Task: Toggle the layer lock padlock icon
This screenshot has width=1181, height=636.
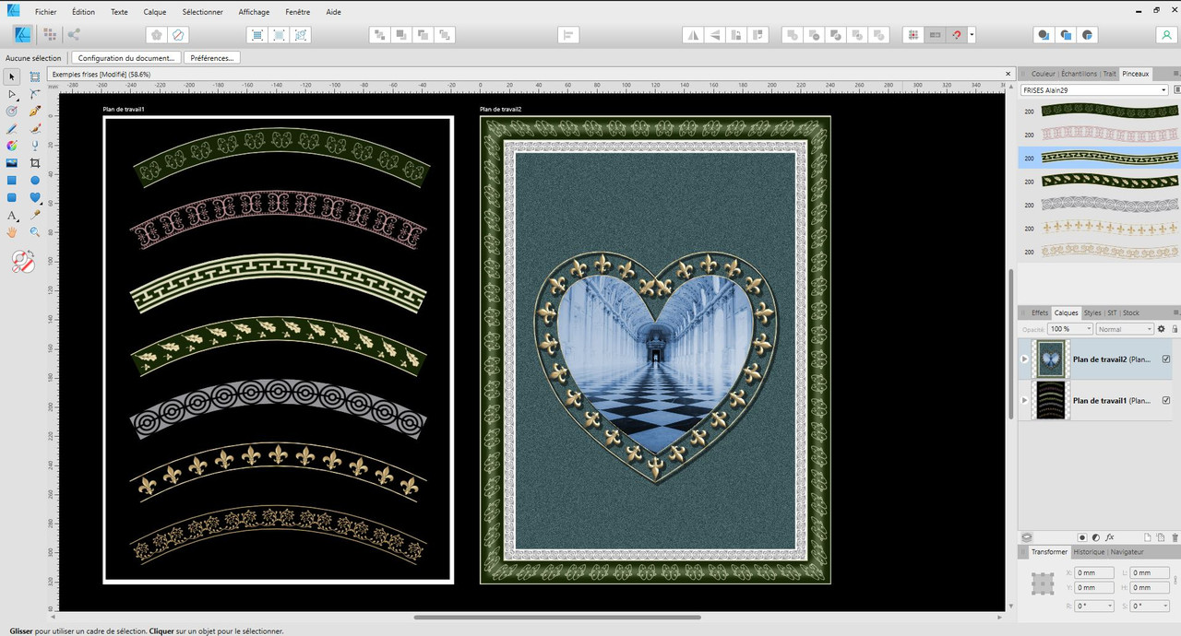Action: (x=1175, y=329)
